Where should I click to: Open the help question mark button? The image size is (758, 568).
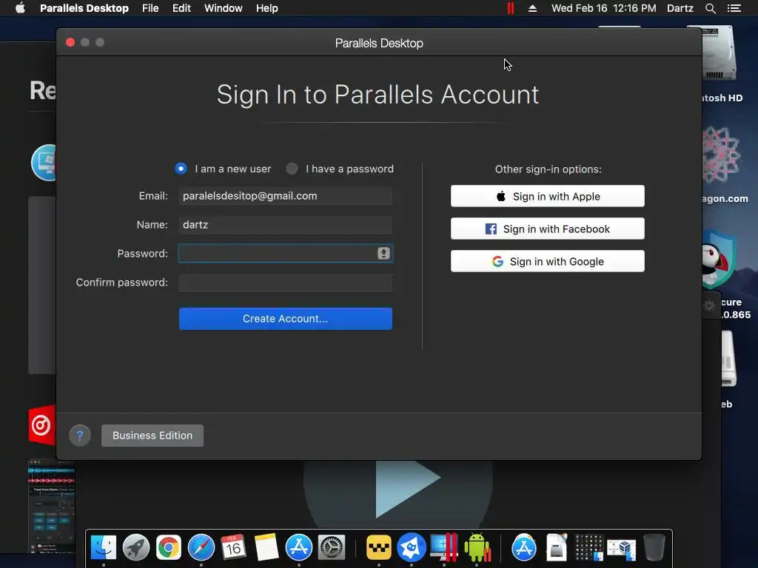(x=80, y=436)
